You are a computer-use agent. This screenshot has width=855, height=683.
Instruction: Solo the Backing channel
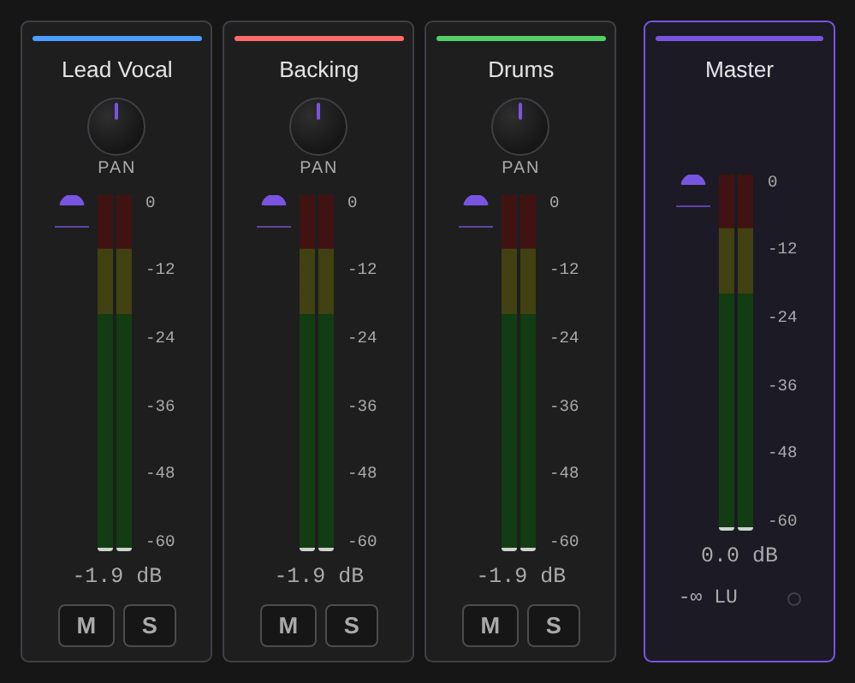[351, 625]
